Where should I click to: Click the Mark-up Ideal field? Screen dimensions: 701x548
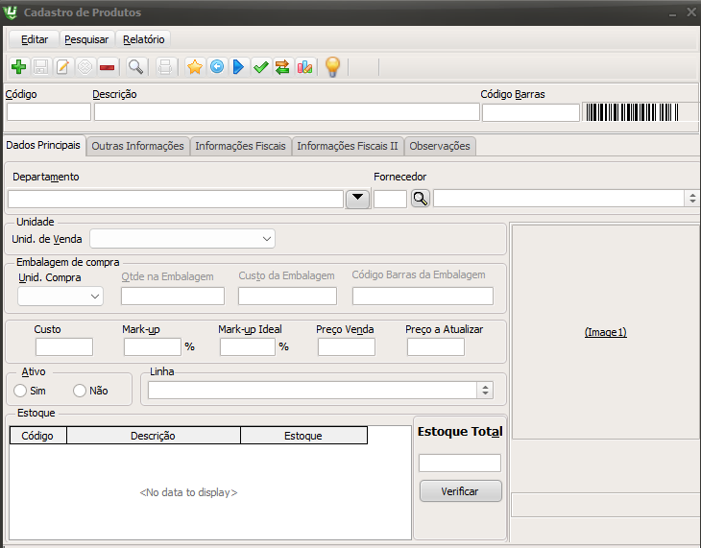tap(248, 346)
